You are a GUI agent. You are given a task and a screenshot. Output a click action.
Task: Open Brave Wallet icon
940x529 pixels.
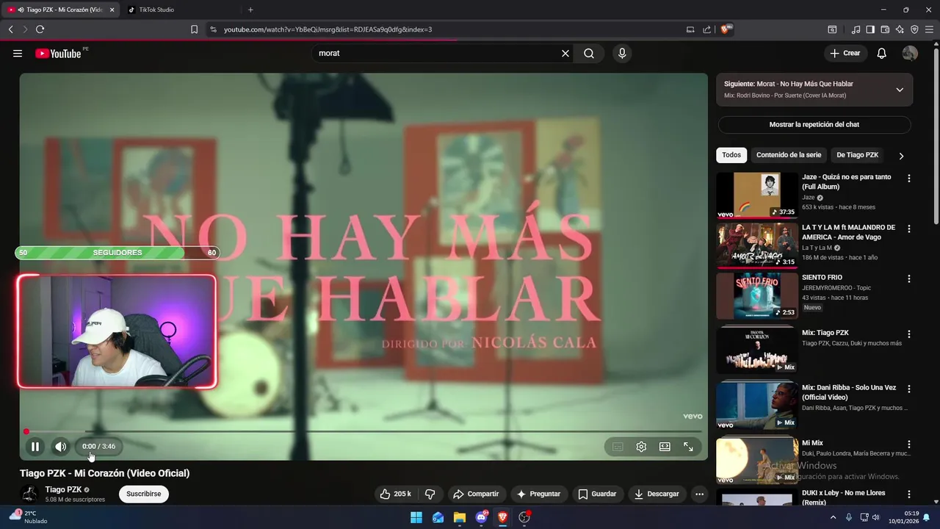pyautogui.click(x=885, y=29)
